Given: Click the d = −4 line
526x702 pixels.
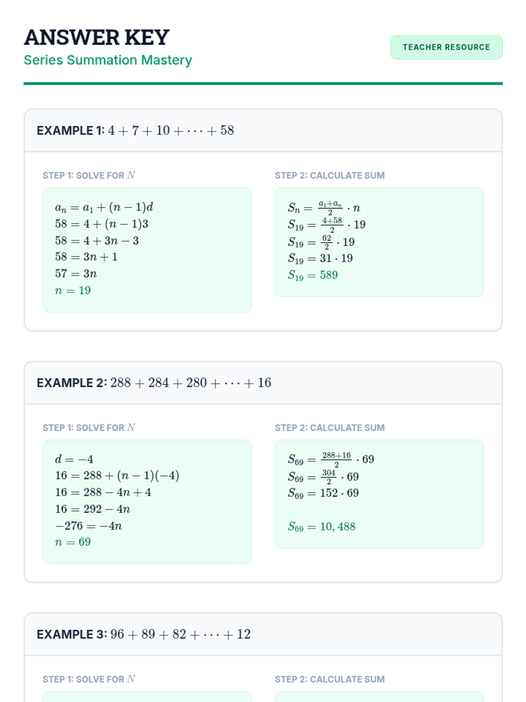Looking at the screenshot, I should pos(74,459).
